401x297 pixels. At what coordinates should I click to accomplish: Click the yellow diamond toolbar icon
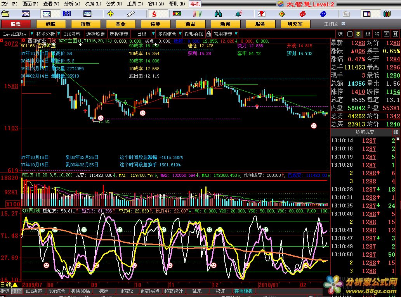coord(281,14)
